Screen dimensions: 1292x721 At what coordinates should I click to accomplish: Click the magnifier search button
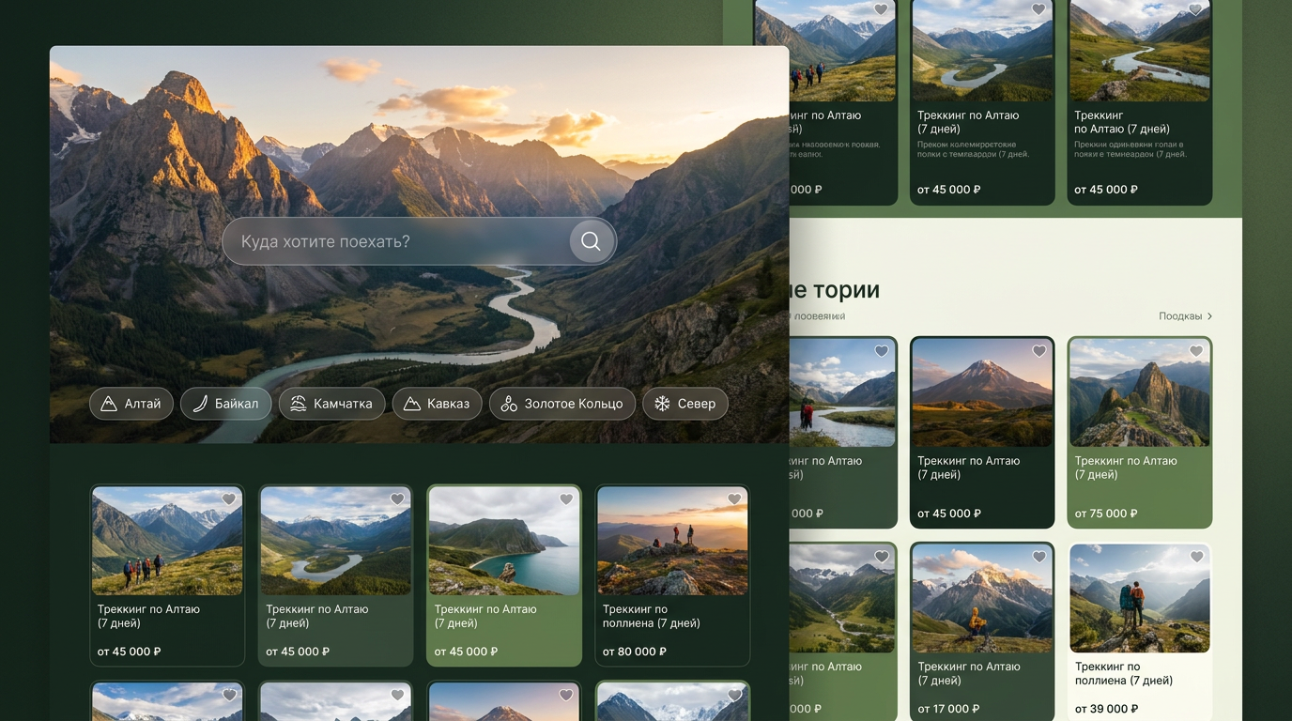click(x=591, y=241)
